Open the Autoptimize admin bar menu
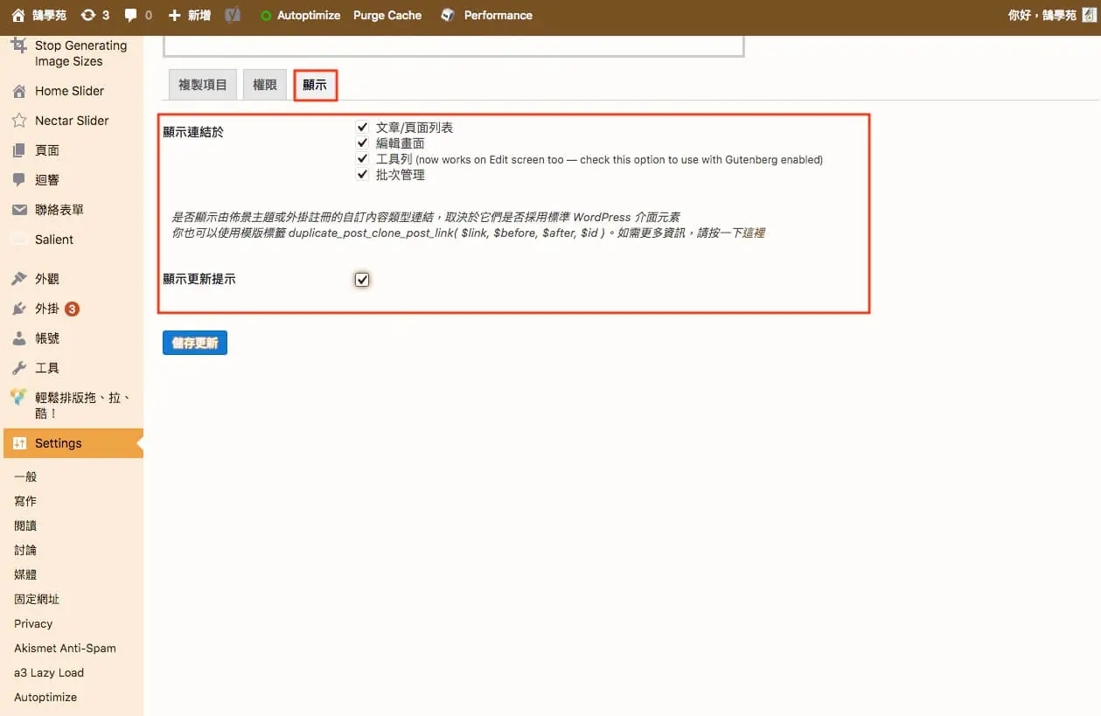This screenshot has height=716, width=1101. [309, 15]
